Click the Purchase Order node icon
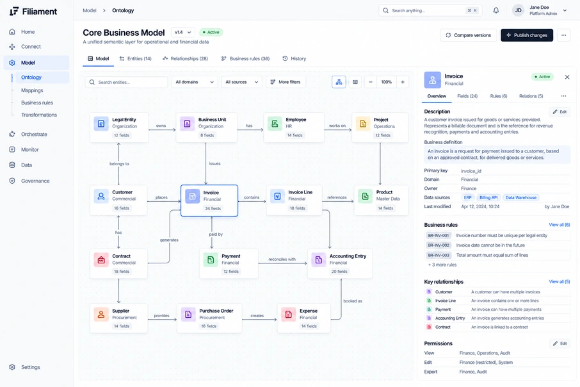Screen dimensions: 580x387 [188, 315]
